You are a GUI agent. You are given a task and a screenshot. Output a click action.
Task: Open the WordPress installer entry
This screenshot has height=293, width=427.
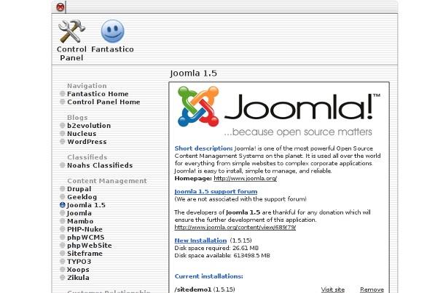(87, 142)
